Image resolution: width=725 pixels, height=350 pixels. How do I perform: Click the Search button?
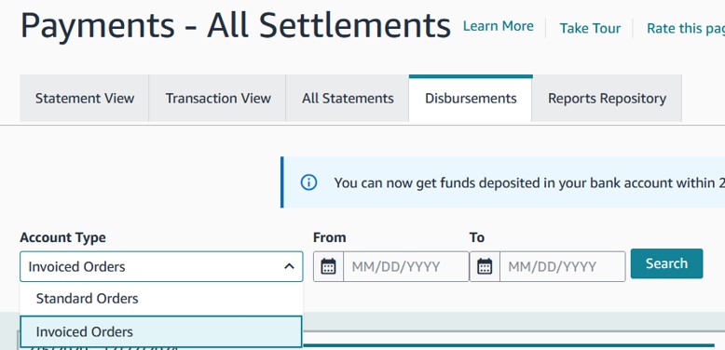(x=666, y=263)
